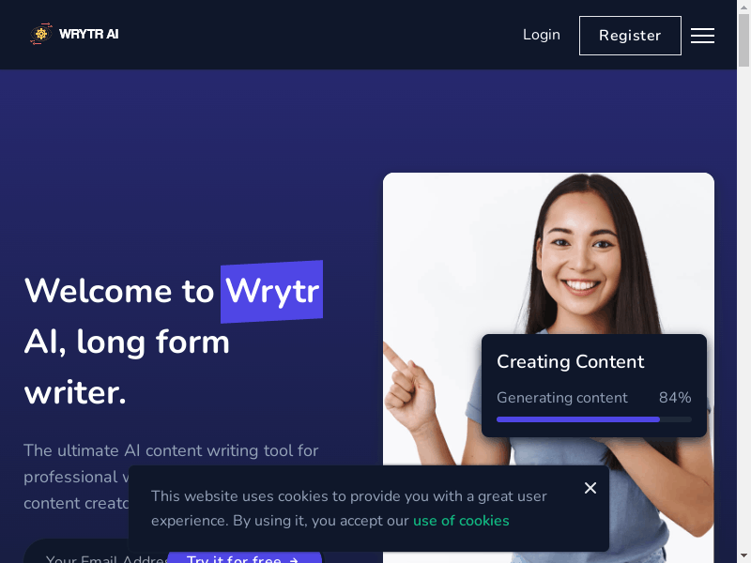
Task: Click the cookie consent message text
Action: (x=348, y=509)
